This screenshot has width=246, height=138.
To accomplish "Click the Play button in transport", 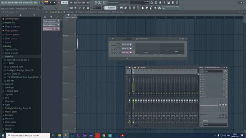I will (x=50, y=3).
